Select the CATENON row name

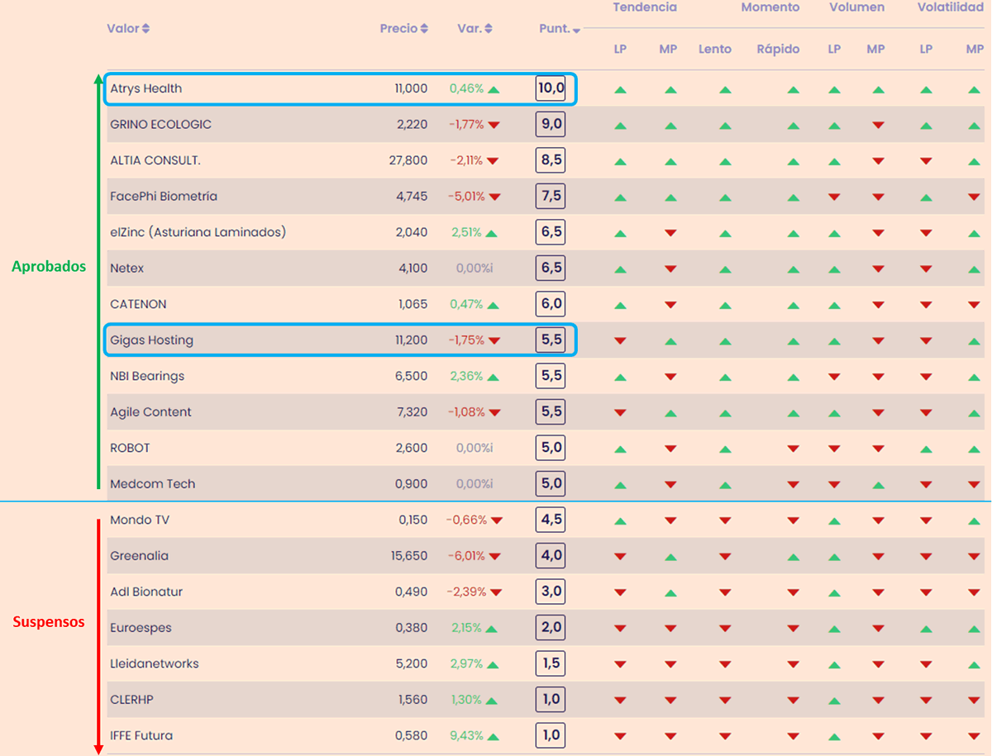pyautogui.click(x=138, y=304)
